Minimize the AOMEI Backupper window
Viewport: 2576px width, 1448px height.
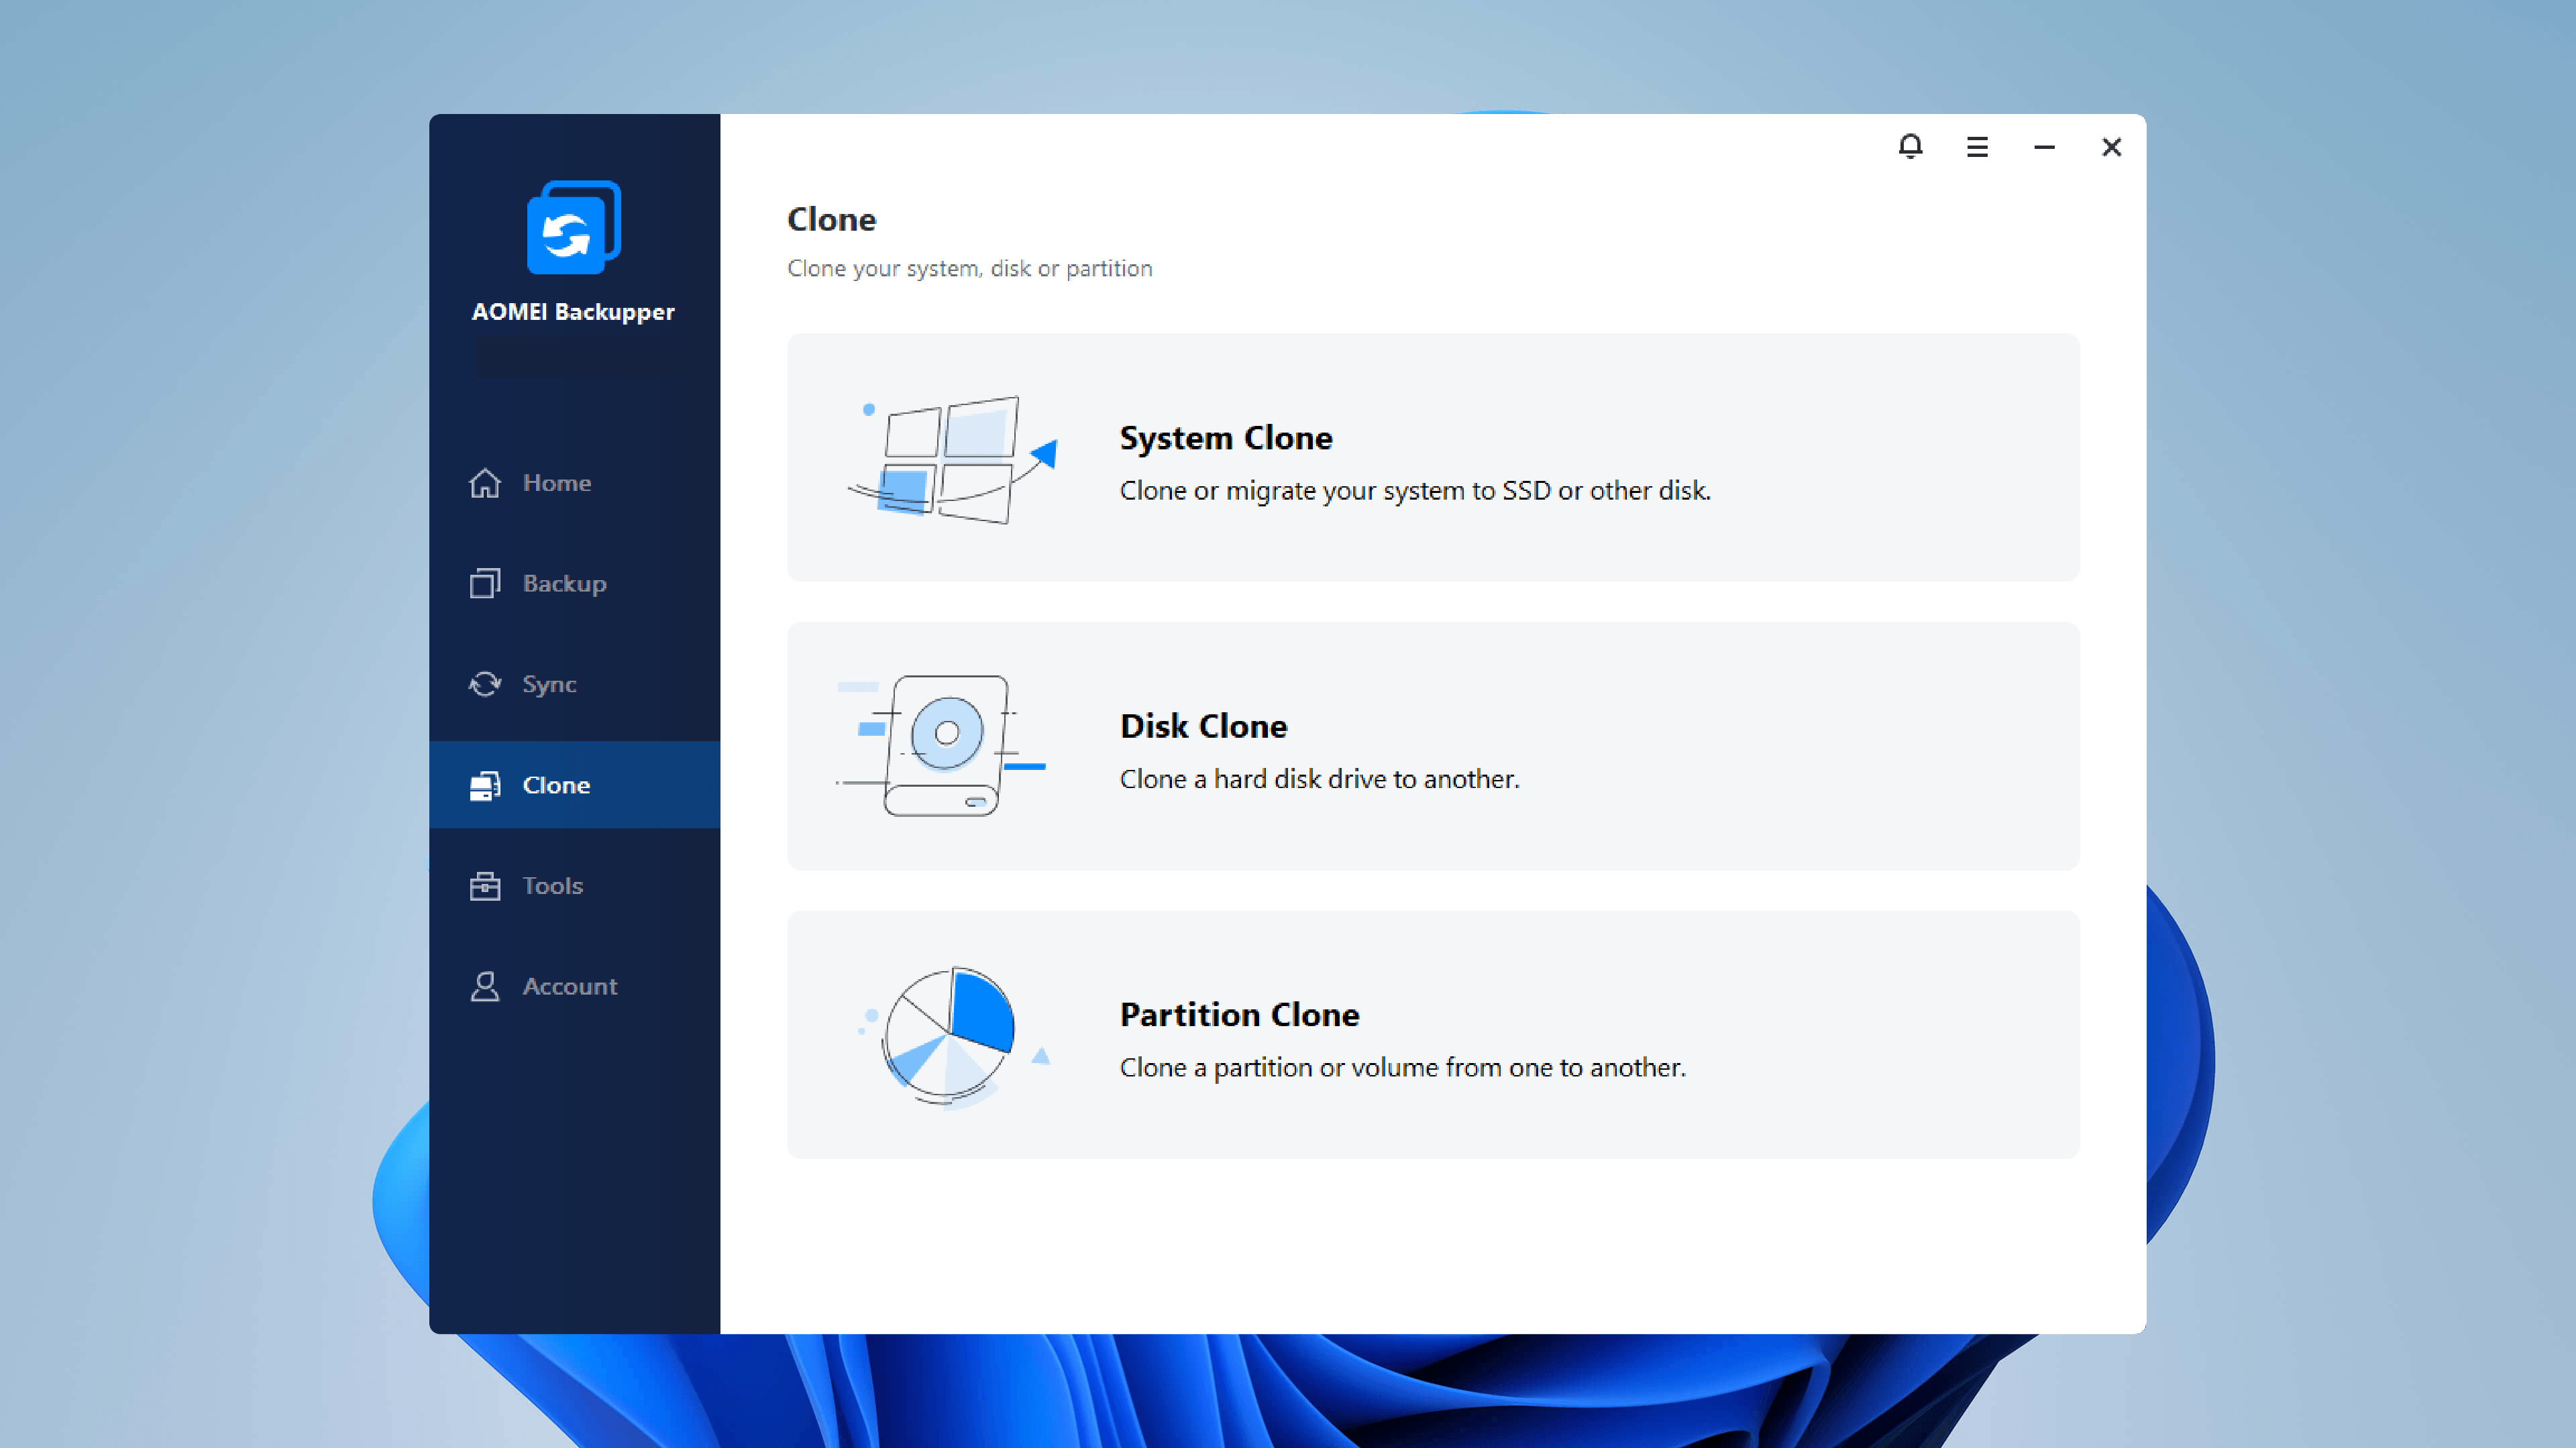click(x=2044, y=147)
